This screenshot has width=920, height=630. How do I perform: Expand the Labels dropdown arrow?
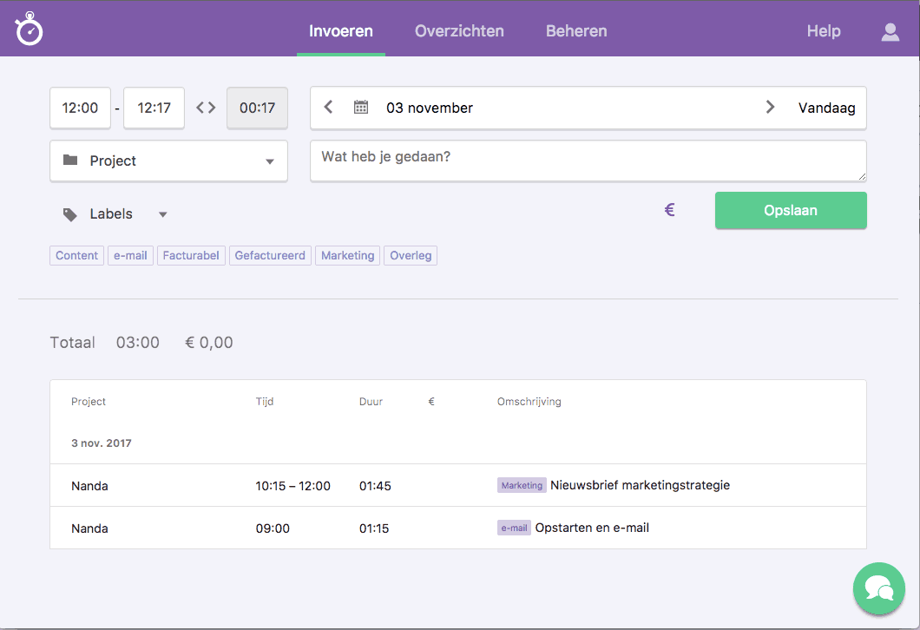163,214
